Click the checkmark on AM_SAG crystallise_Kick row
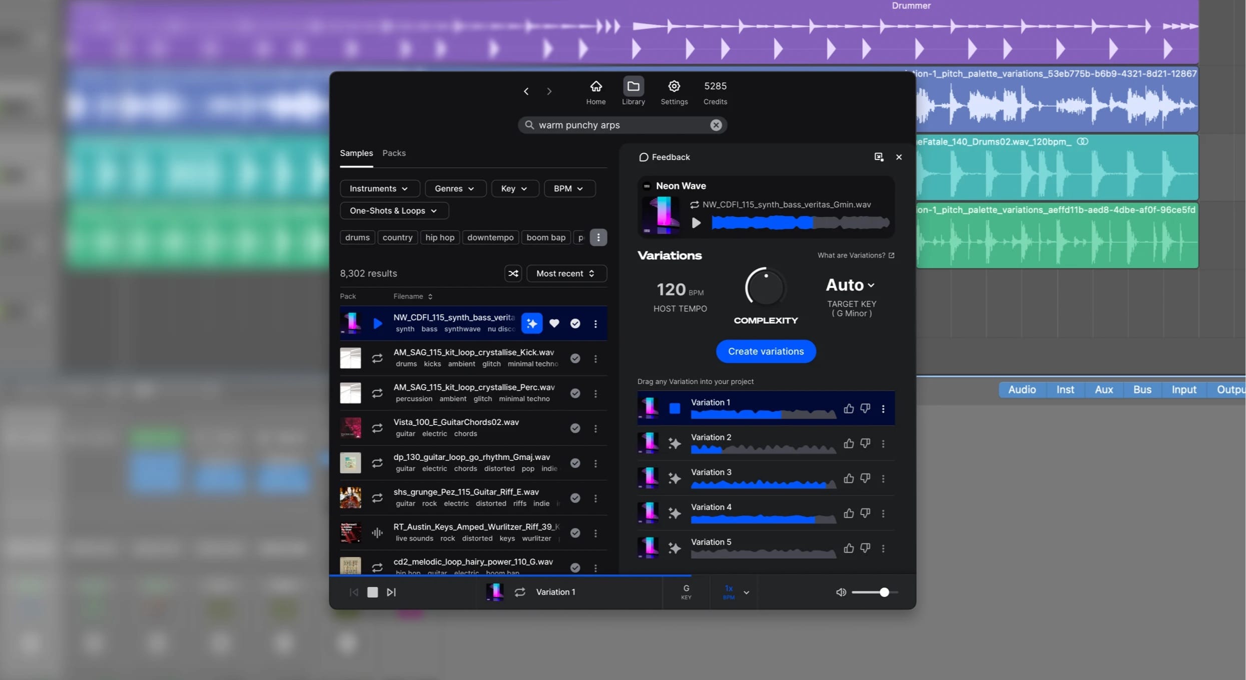 pos(575,358)
